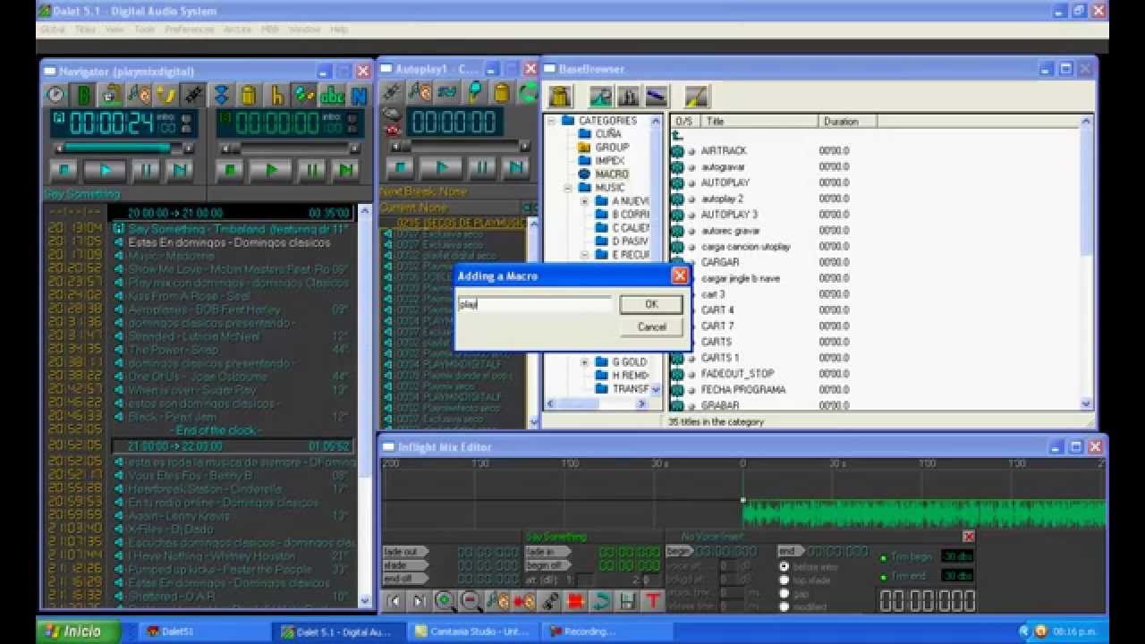The width and height of the screenshot is (1145, 644).
Task: Click the satellite icon in Autoplay1 toolbar
Action: pyautogui.click(x=391, y=91)
